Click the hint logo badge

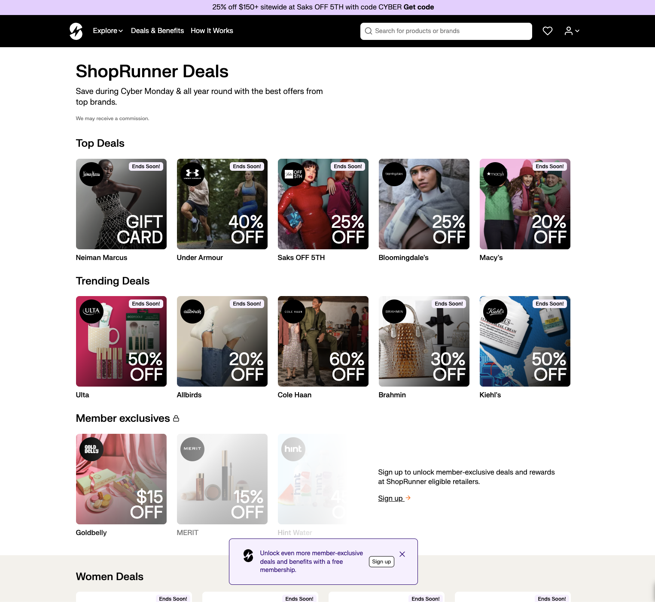[293, 449]
